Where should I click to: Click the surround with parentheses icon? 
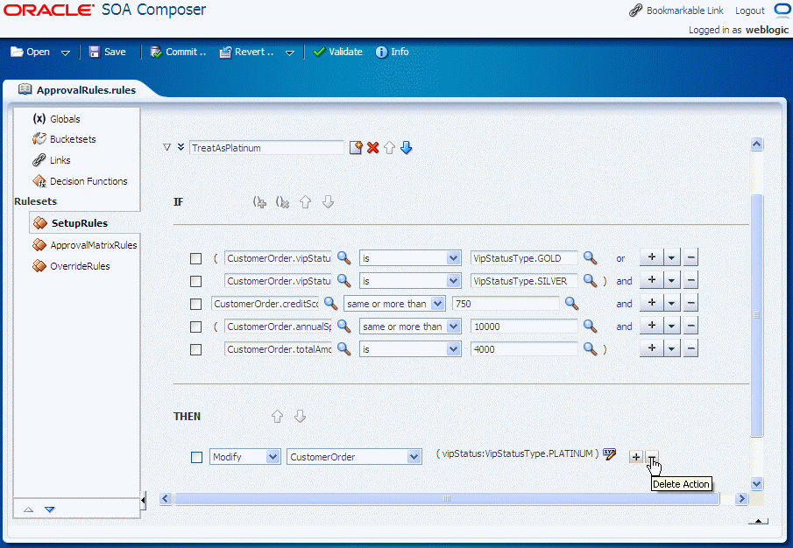click(x=259, y=202)
